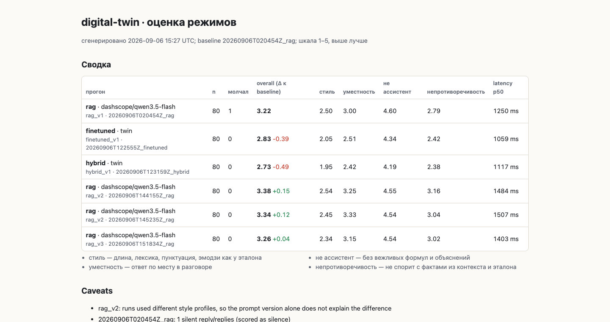Click the "digital-twin · оценка режимов" page title
The width and height of the screenshot is (610, 322).
[x=159, y=22]
